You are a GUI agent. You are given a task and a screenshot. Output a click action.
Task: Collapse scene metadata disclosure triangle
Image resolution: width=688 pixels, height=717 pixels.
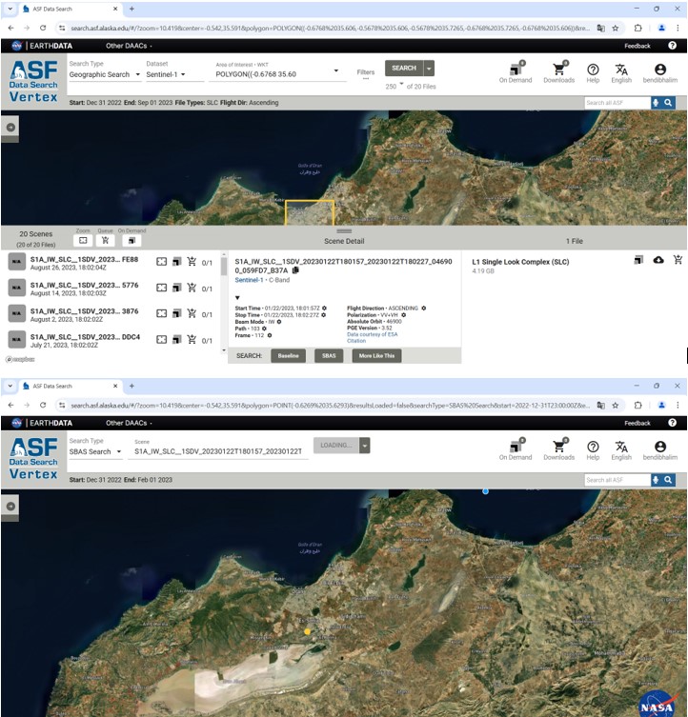(x=237, y=298)
